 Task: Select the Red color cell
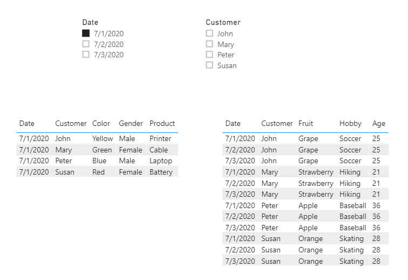coord(99,172)
